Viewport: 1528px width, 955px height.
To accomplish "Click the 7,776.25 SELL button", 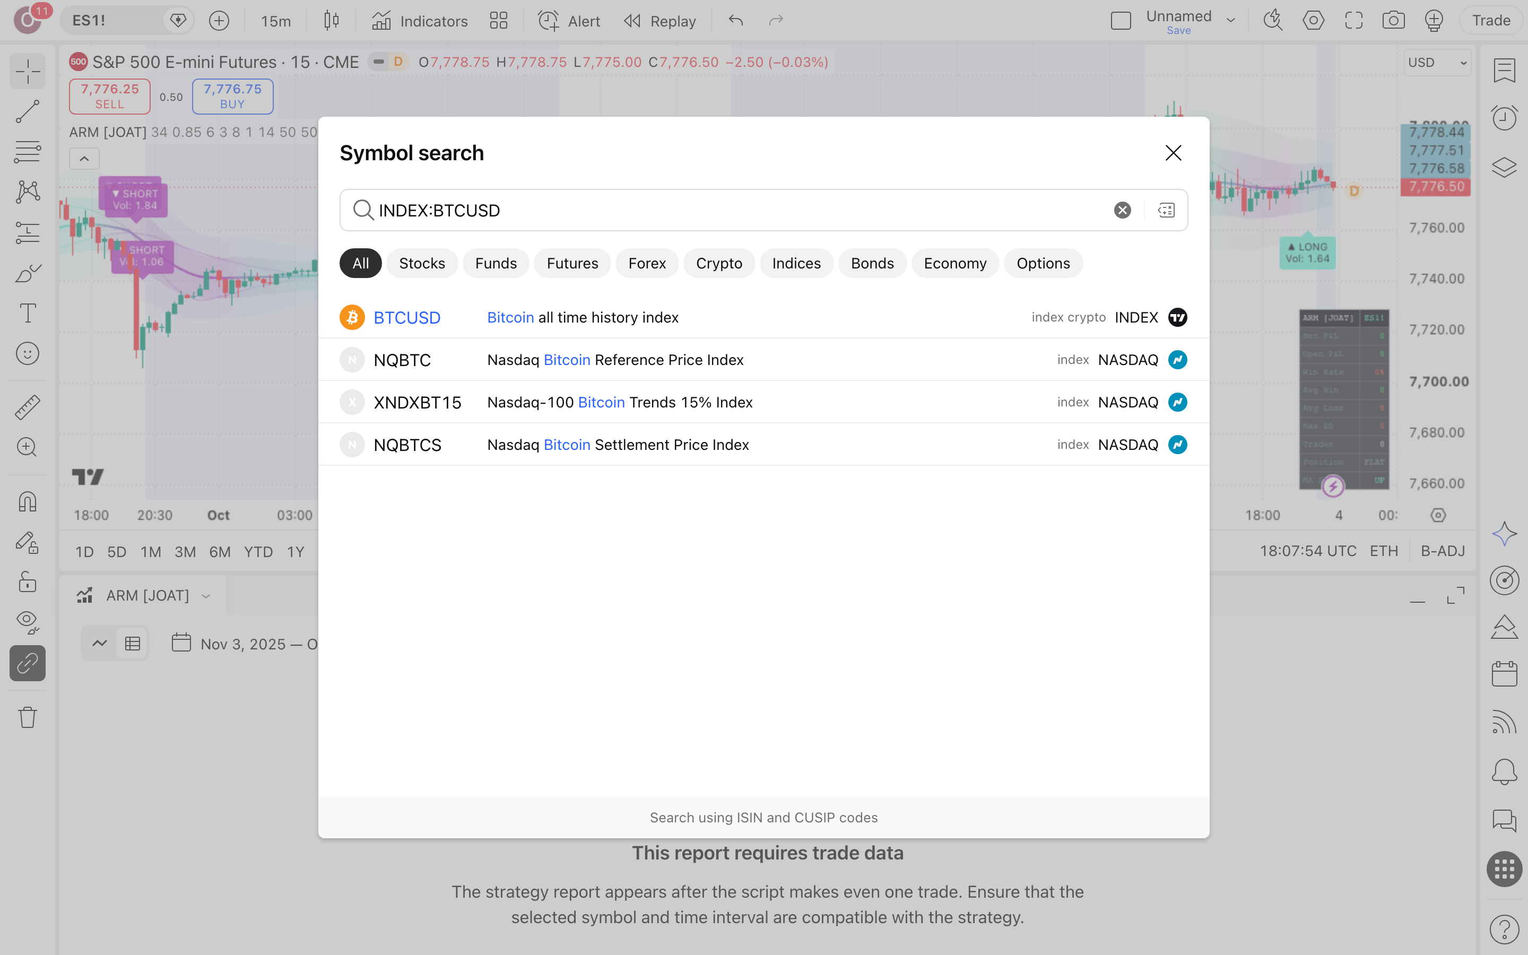I will 110,96.
